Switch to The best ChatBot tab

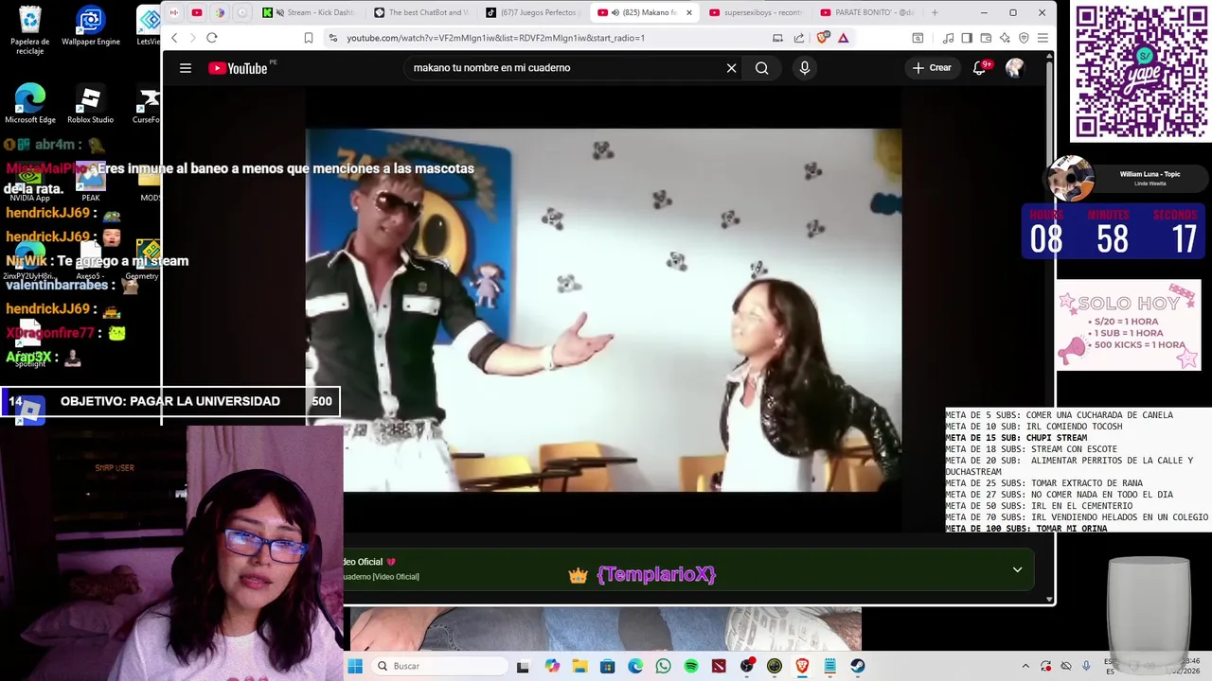[421, 12]
